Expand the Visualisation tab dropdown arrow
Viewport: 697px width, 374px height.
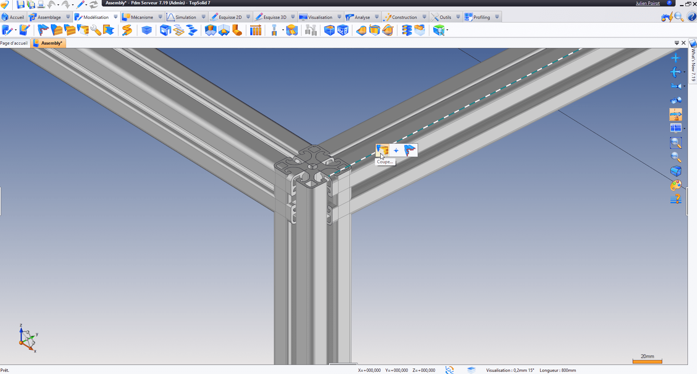[x=339, y=17]
